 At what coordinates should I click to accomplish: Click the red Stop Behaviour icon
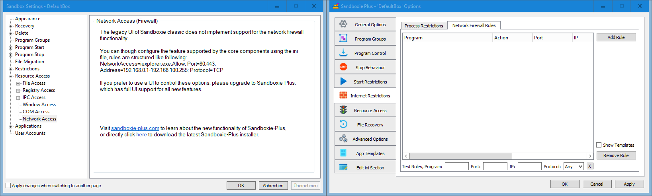coord(343,67)
